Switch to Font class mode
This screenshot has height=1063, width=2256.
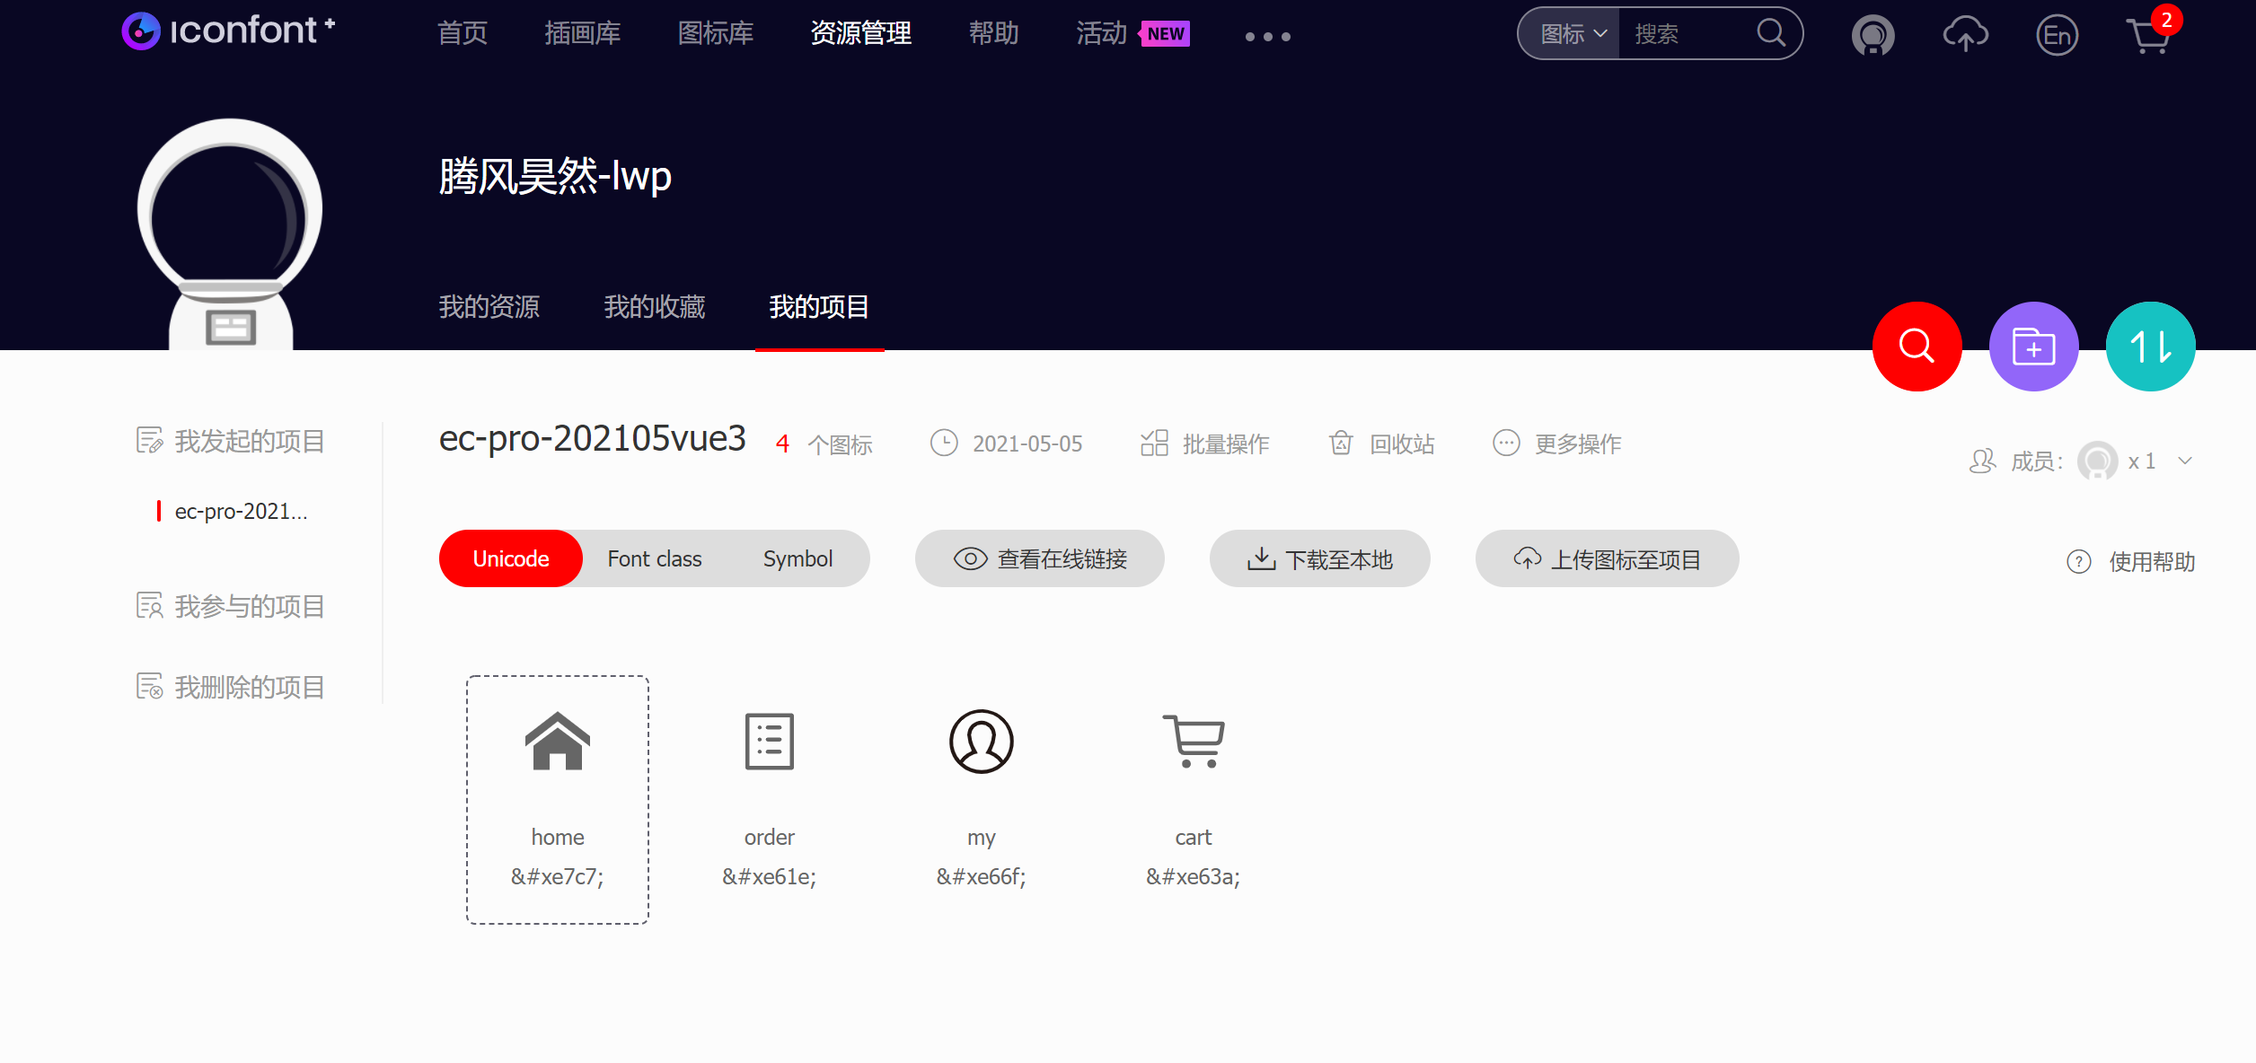click(x=654, y=558)
